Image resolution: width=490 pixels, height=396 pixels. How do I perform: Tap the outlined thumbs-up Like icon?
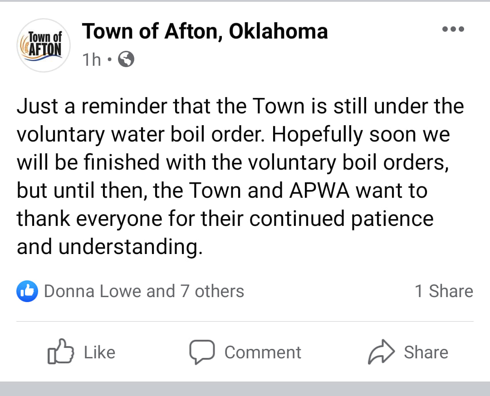point(61,352)
